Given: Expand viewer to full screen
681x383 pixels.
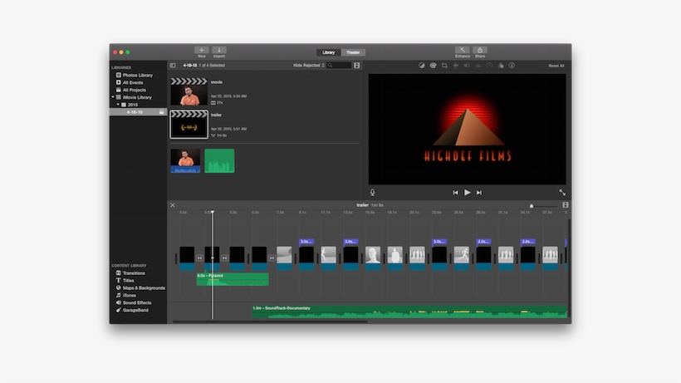Looking at the screenshot, I should click(562, 193).
